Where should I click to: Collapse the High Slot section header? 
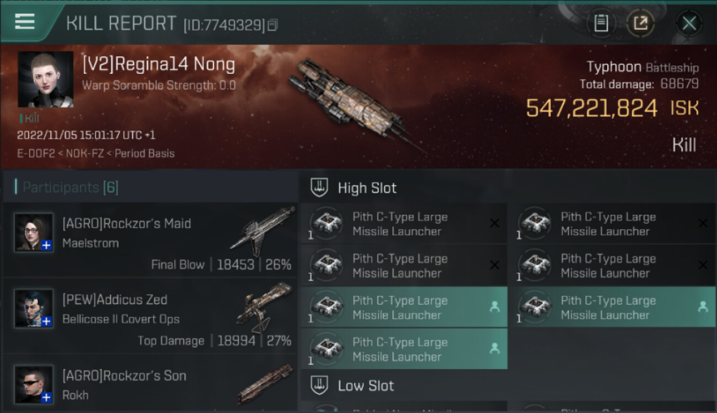[x=367, y=188]
